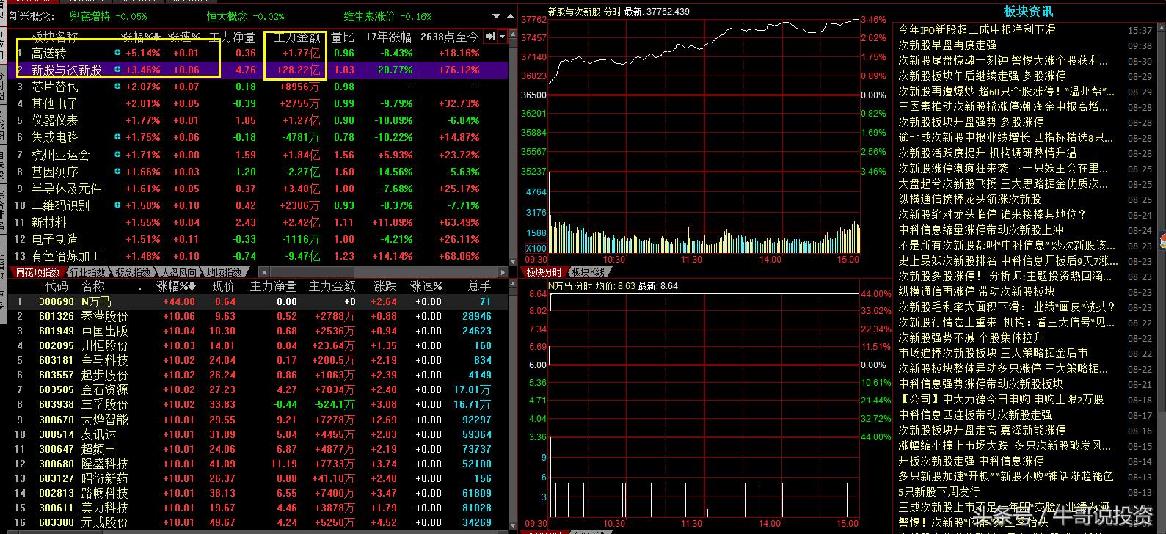Viewport: 1166px width, 534px height.
Task: Click the 15:00 marker on sector intraday chart
Action: tap(848, 259)
